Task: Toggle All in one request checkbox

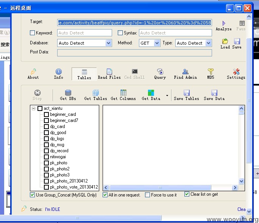Action: [x=105, y=195]
